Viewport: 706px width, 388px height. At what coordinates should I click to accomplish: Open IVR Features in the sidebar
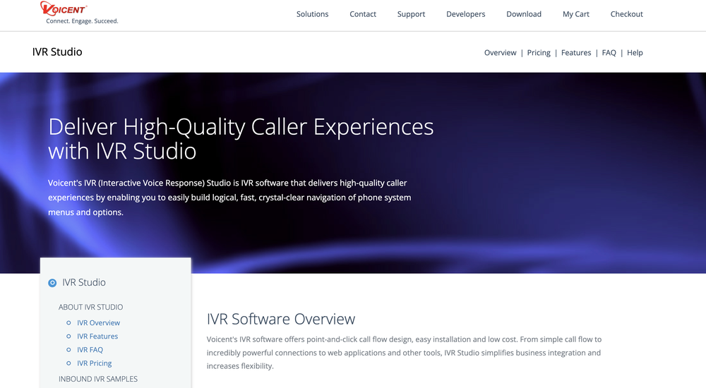[97, 337]
